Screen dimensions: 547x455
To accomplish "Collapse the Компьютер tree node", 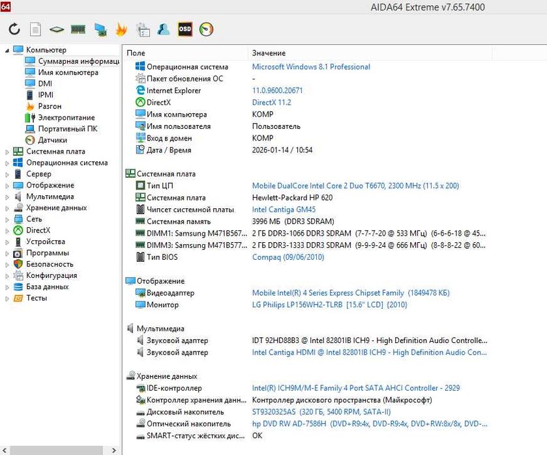I will (7, 51).
